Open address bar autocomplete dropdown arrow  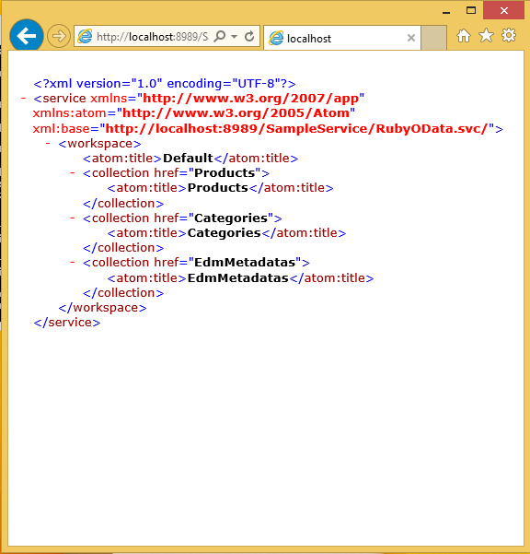(x=234, y=36)
